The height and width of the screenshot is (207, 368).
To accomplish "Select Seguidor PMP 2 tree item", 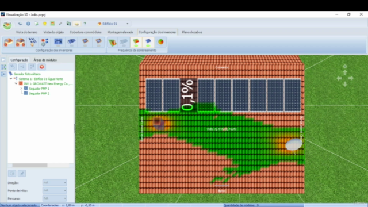I will 39,93.
